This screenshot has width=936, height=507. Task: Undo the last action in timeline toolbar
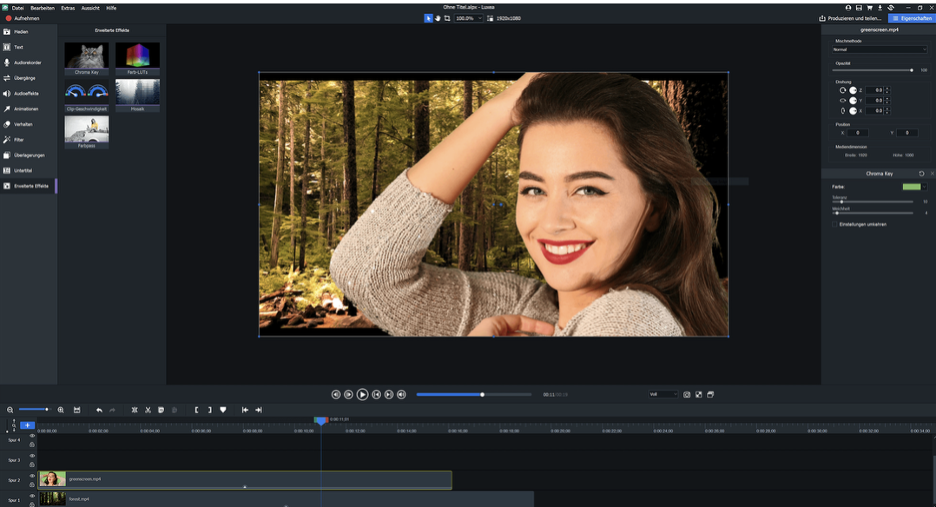click(x=99, y=410)
